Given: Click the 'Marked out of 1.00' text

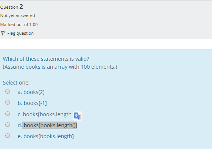Looking at the screenshot, I should (19, 25).
